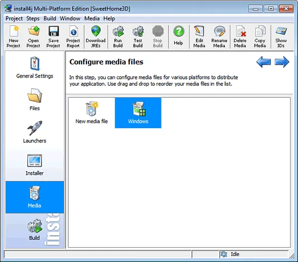
Task: Go to previous step with left arrow
Action: 264,62
